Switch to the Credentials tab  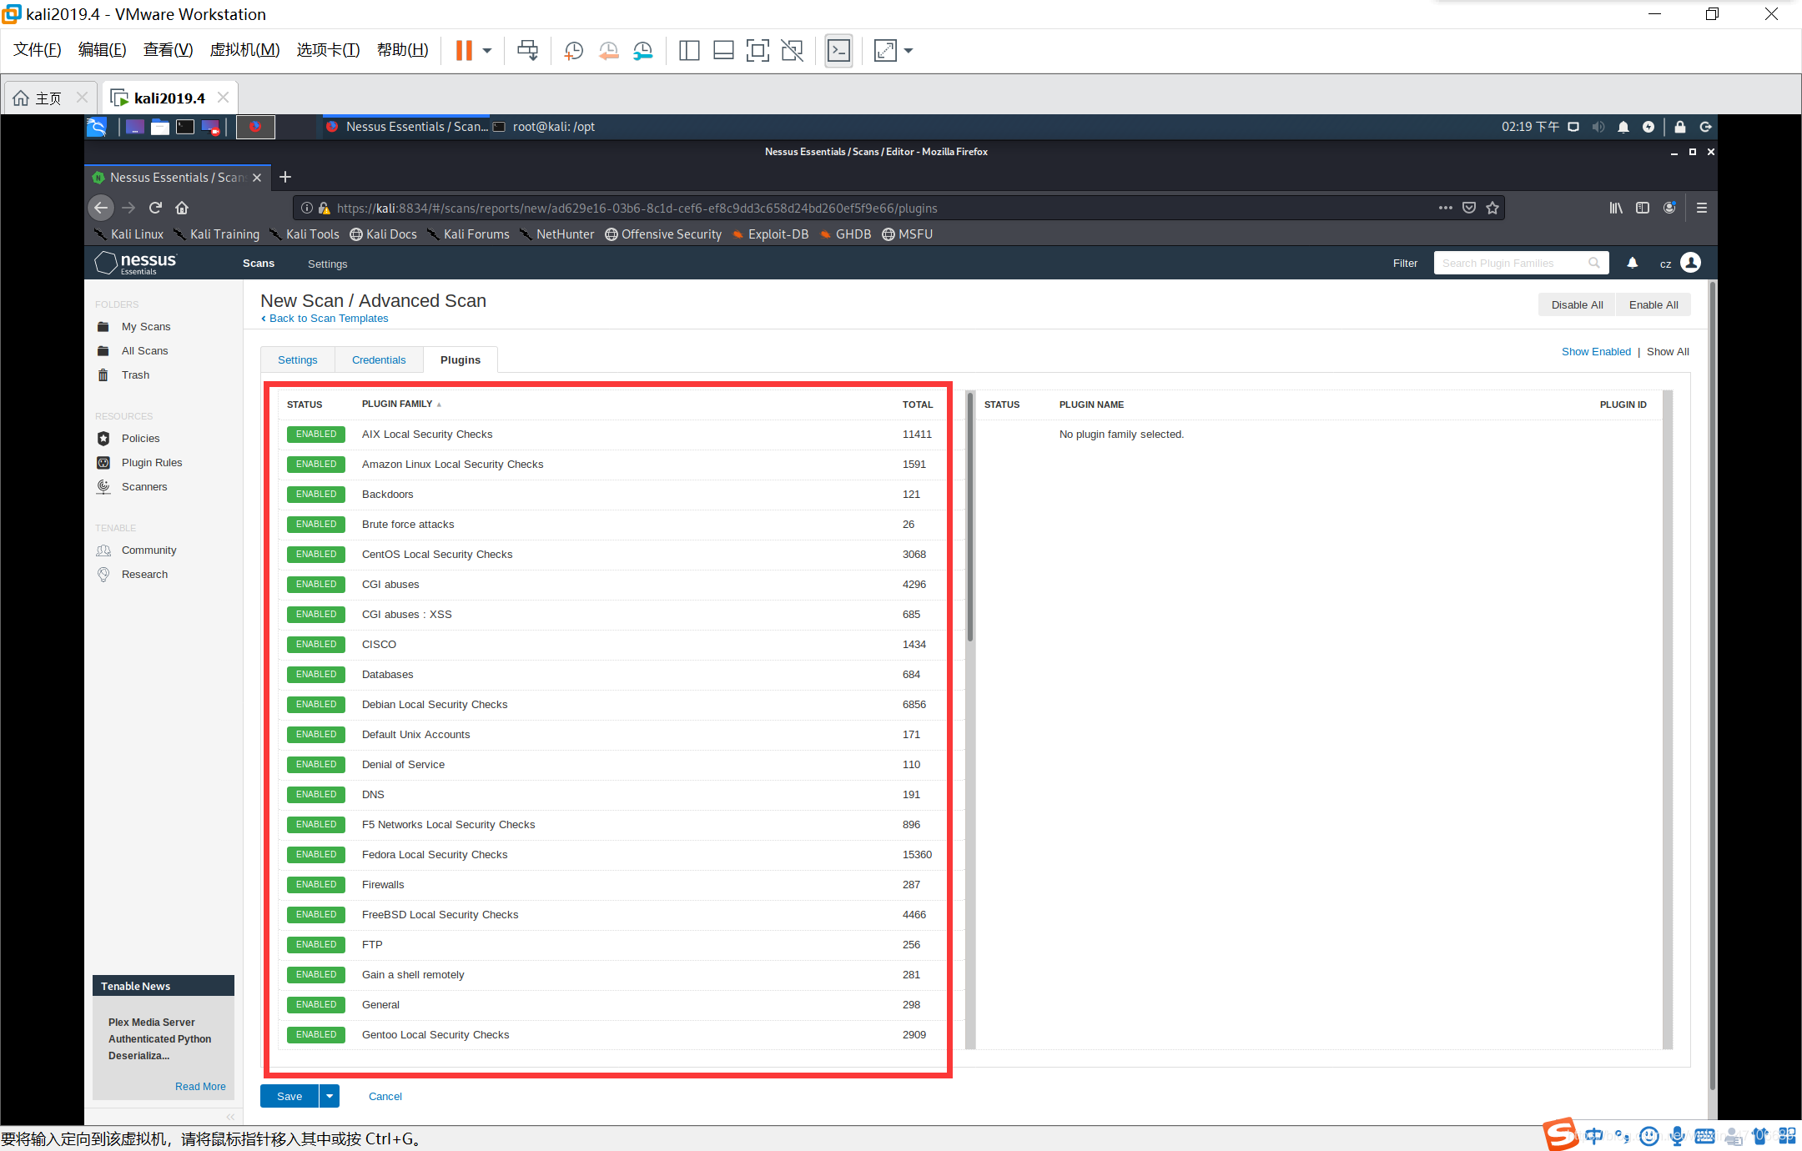pos(379,359)
